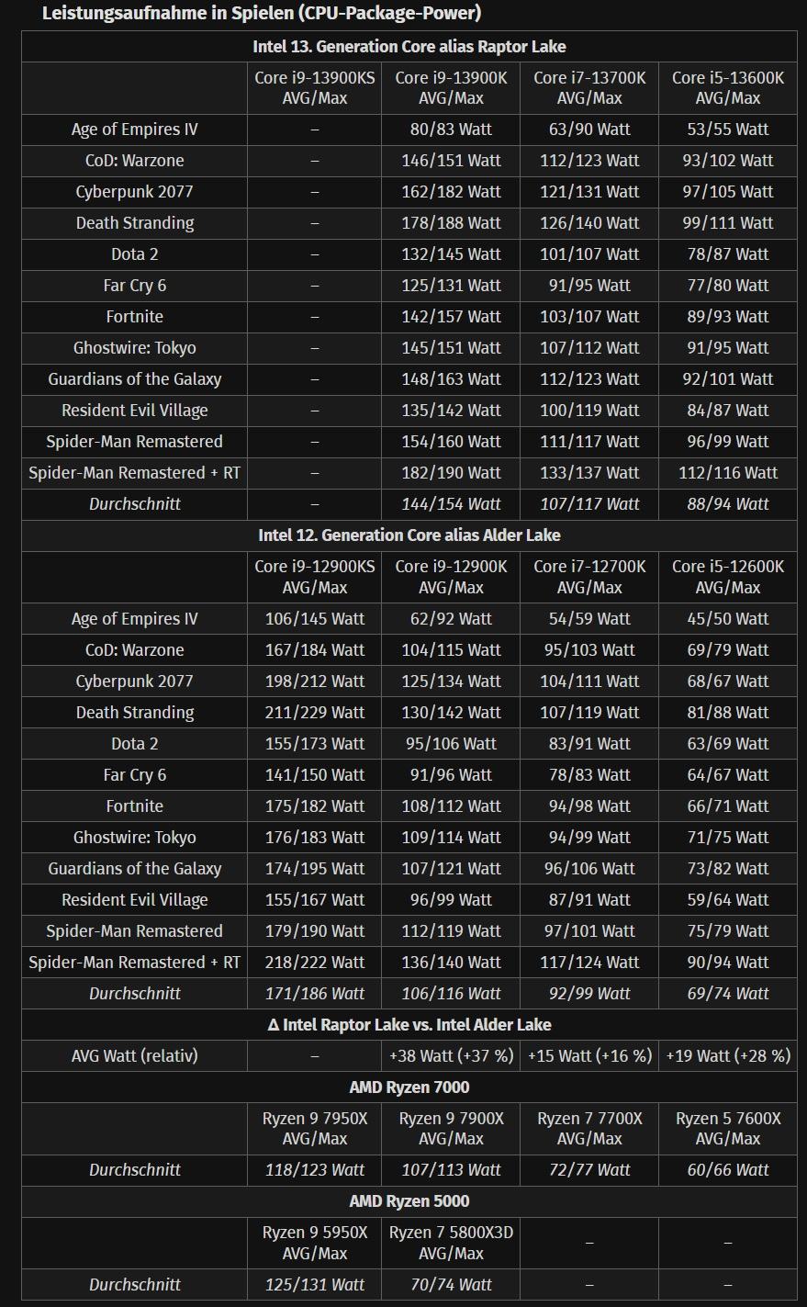Click the 182/190 Watt cell
This screenshot has width=807, height=1307.
tap(451, 473)
